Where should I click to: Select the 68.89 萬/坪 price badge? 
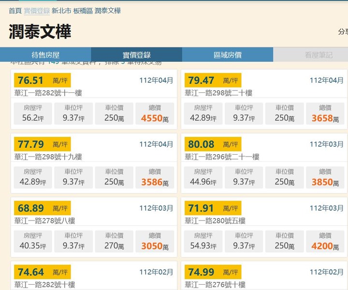pyautogui.click(x=43, y=208)
